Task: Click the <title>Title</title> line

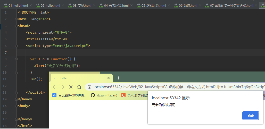Action: tap(47, 39)
